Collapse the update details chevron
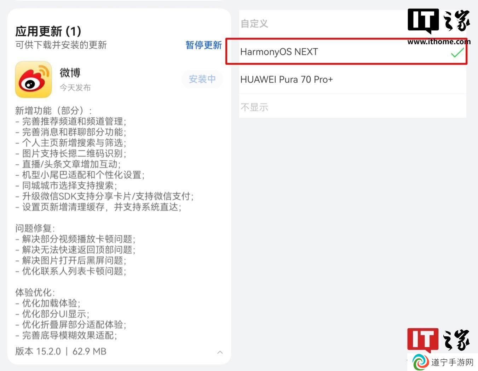This screenshot has height=371, width=478. 220,352
